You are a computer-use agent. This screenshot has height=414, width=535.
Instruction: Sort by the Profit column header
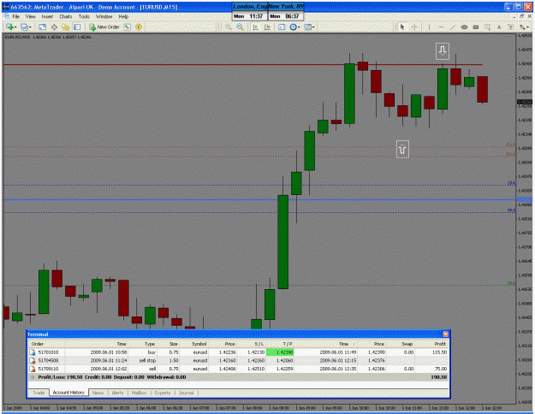[440, 344]
